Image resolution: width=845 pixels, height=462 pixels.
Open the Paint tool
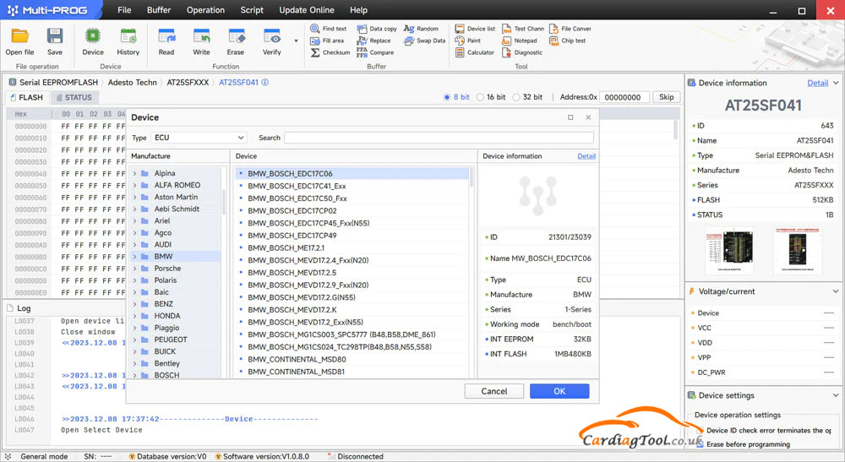coord(467,41)
